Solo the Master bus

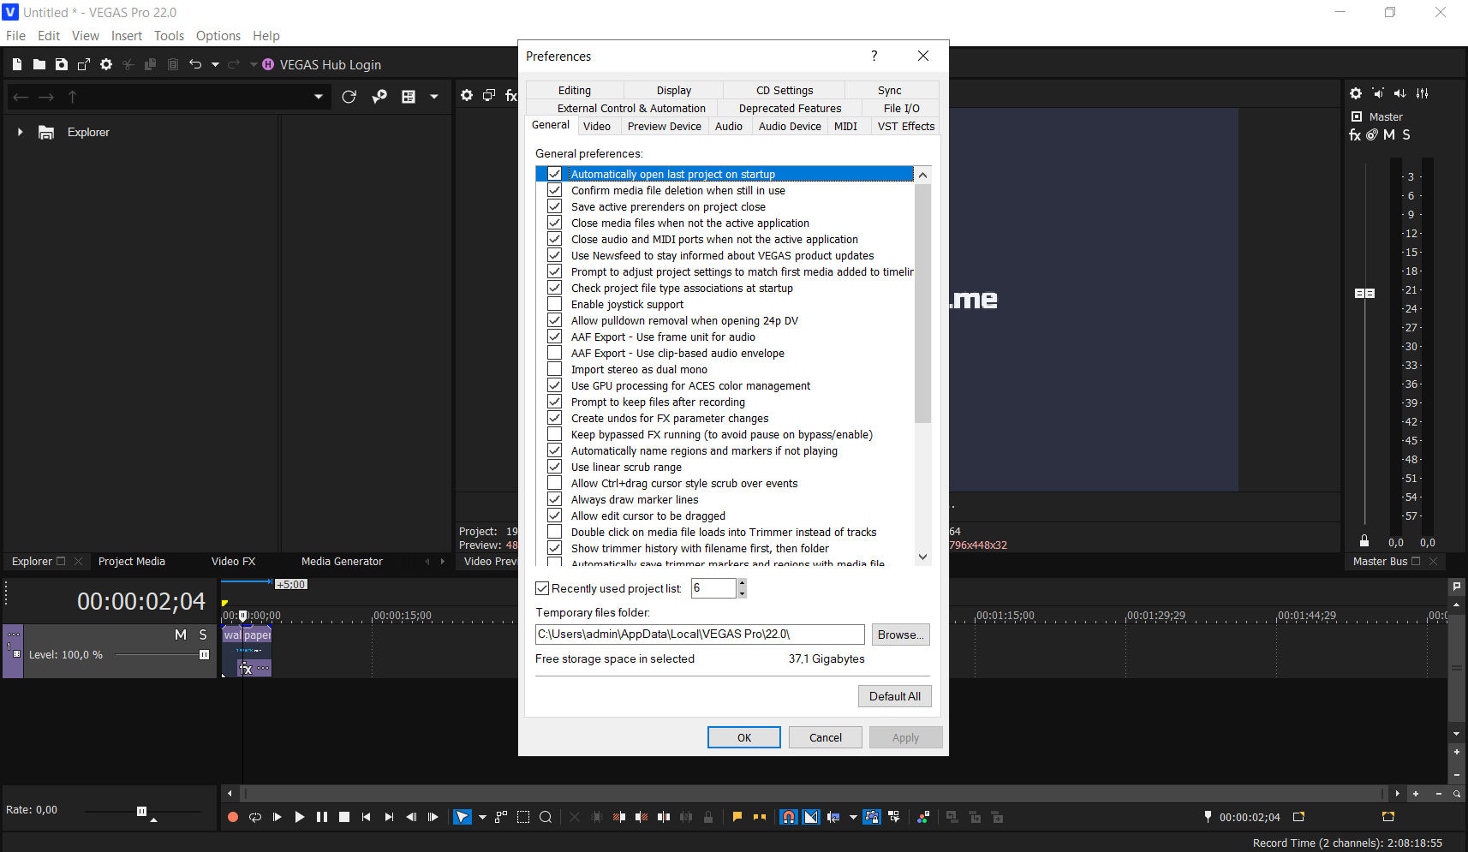(1406, 134)
